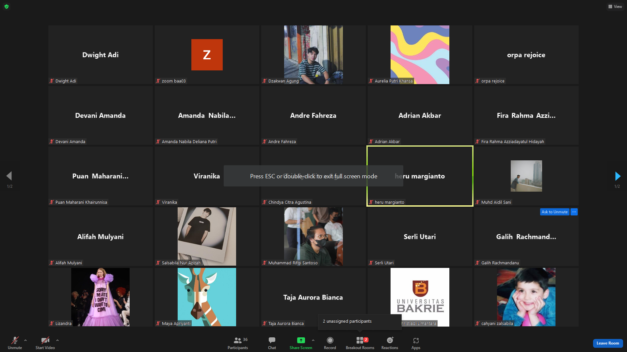The width and height of the screenshot is (627, 352).
Task: Click muted mic icon beside heru margianto
Action: coord(371,202)
